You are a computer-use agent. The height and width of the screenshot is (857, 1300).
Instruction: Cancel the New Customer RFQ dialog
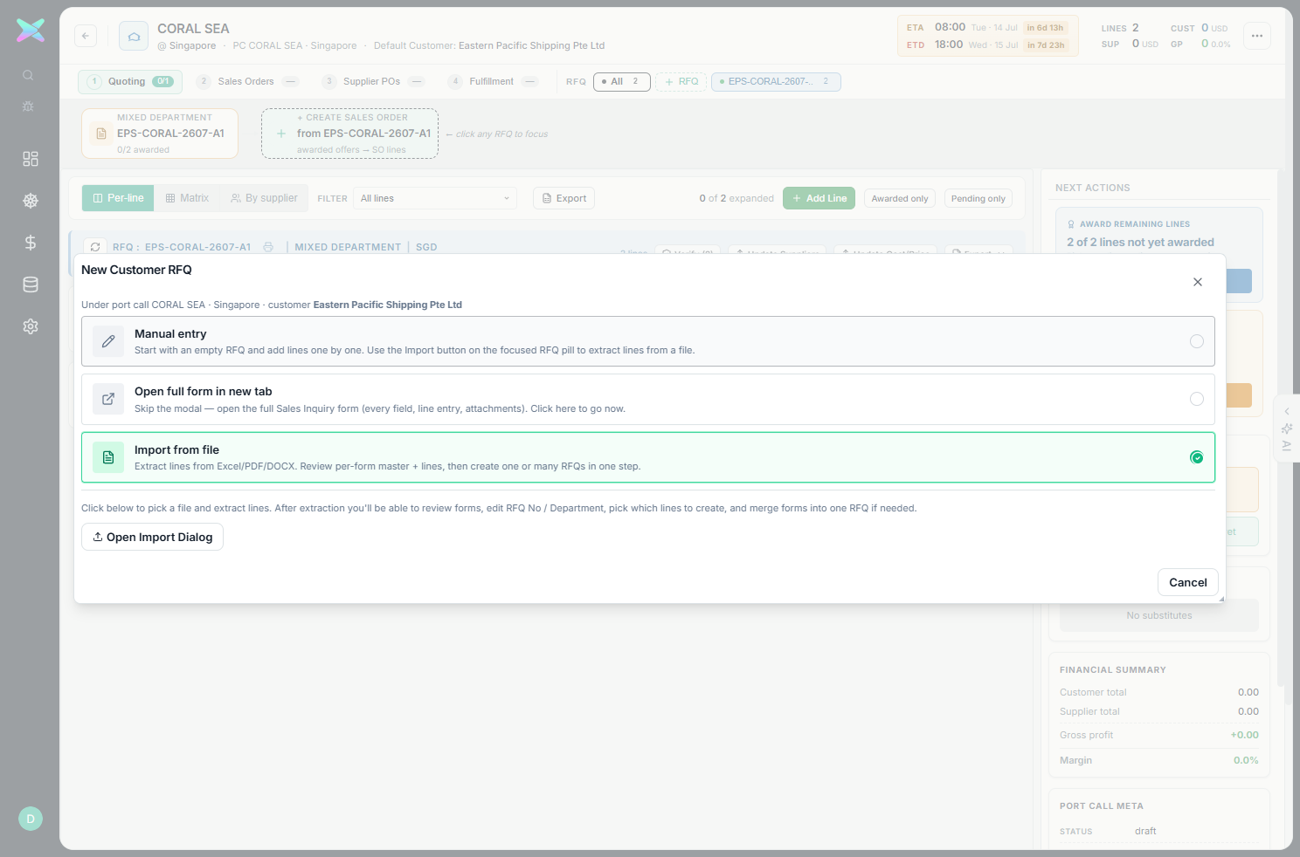(1188, 582)
